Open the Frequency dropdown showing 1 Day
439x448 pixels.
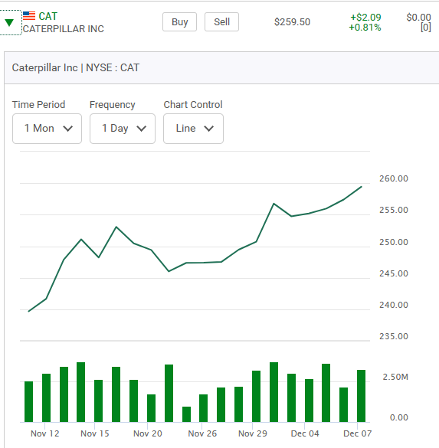tap(123, 129)
